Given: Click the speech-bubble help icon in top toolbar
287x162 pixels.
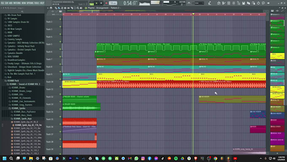Looking at the screenshot, I should [x=263, y=3].
